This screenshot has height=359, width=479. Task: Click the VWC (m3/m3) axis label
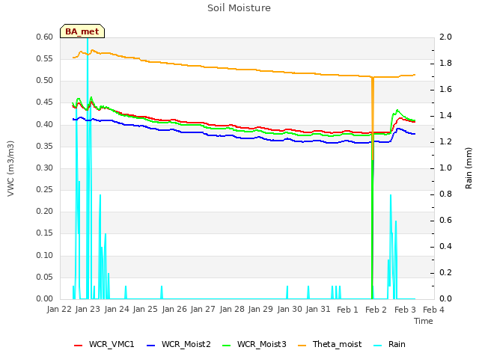pyautogui.click(x=10, y=168)
